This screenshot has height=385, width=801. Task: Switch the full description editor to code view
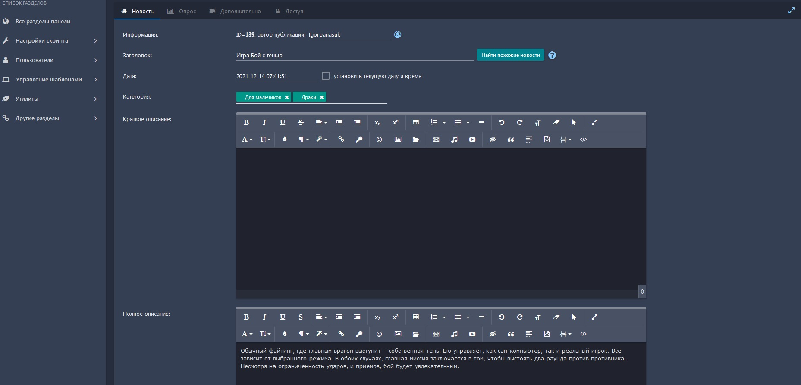tap(584, 334)
